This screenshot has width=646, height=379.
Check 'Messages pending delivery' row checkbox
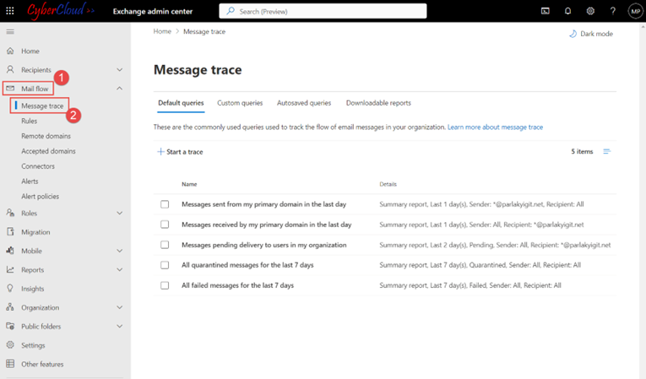pos(165,245)
